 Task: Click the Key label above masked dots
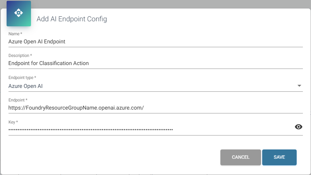tap(13, 122)
